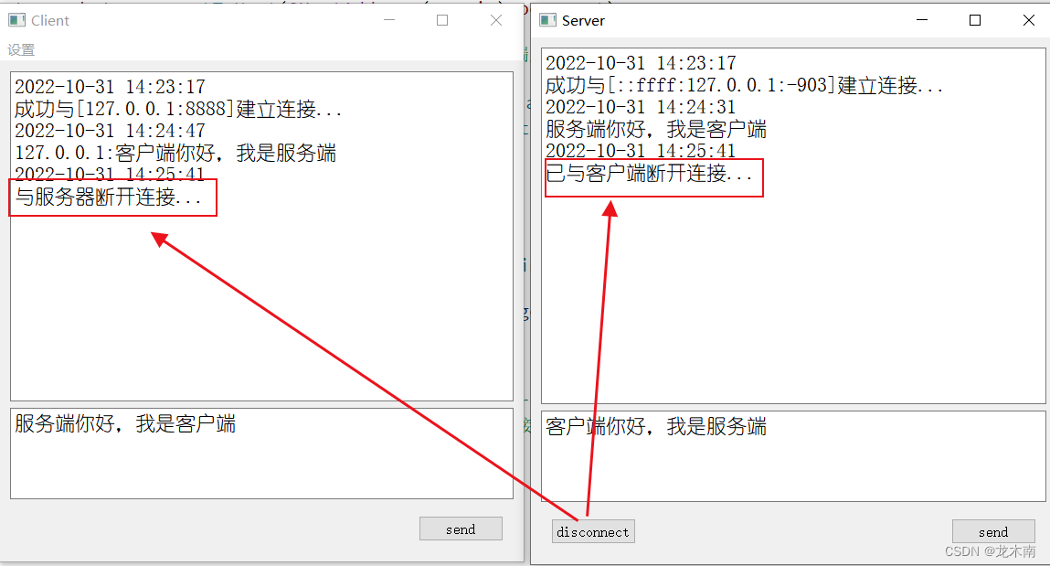Click the Server send button
1050x566 pixels.
(x=993, y=531)
